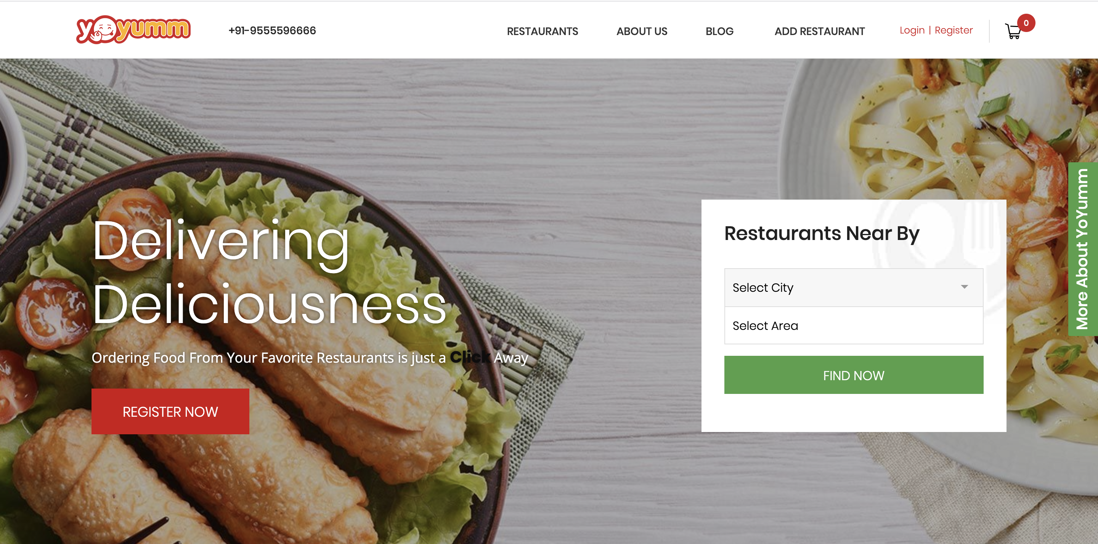The width and height of the screenshot is (1098, 544).
Task: Click the Ordering Food tagline text
Action: 310,357
